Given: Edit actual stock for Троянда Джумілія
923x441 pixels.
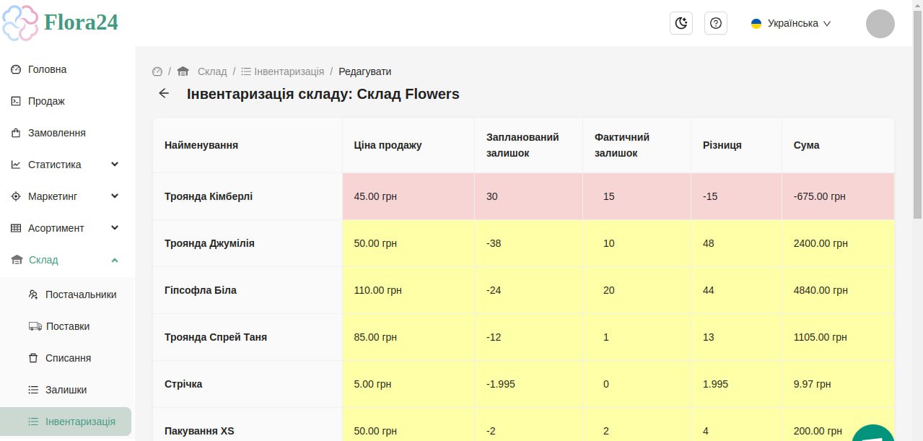Looking at the screenshot, I should pyautogui.click(x=635, y=243).
